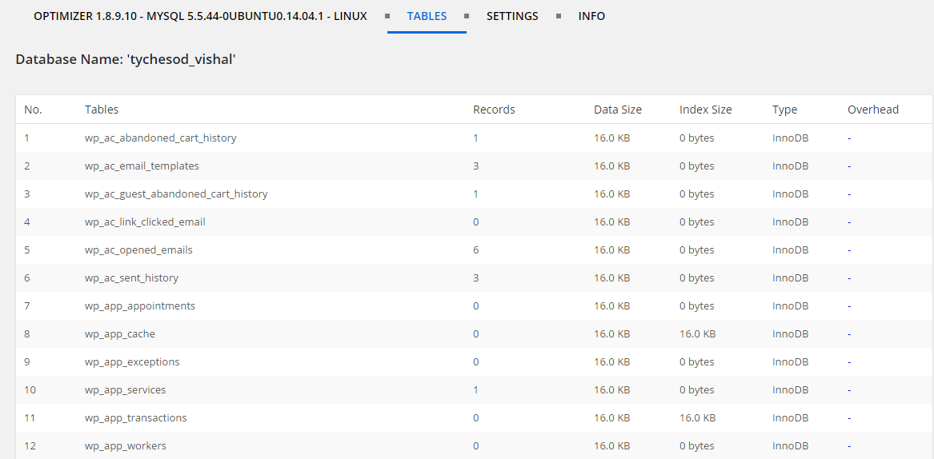
Task: Select table wp_app_cache
Action: pyautogui.click(x=120, y=334)
